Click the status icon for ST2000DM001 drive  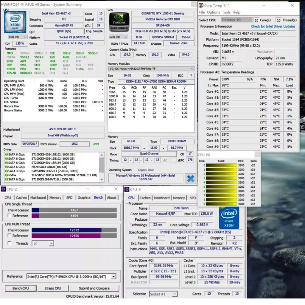7,163
